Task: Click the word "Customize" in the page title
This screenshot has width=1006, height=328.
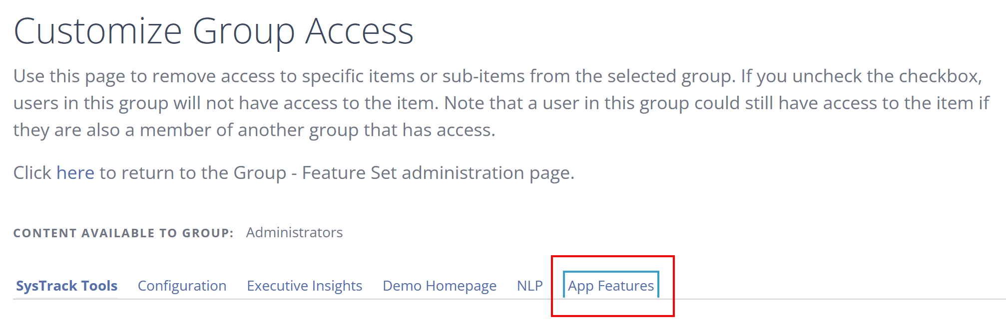Action: (x=97, y=31)
